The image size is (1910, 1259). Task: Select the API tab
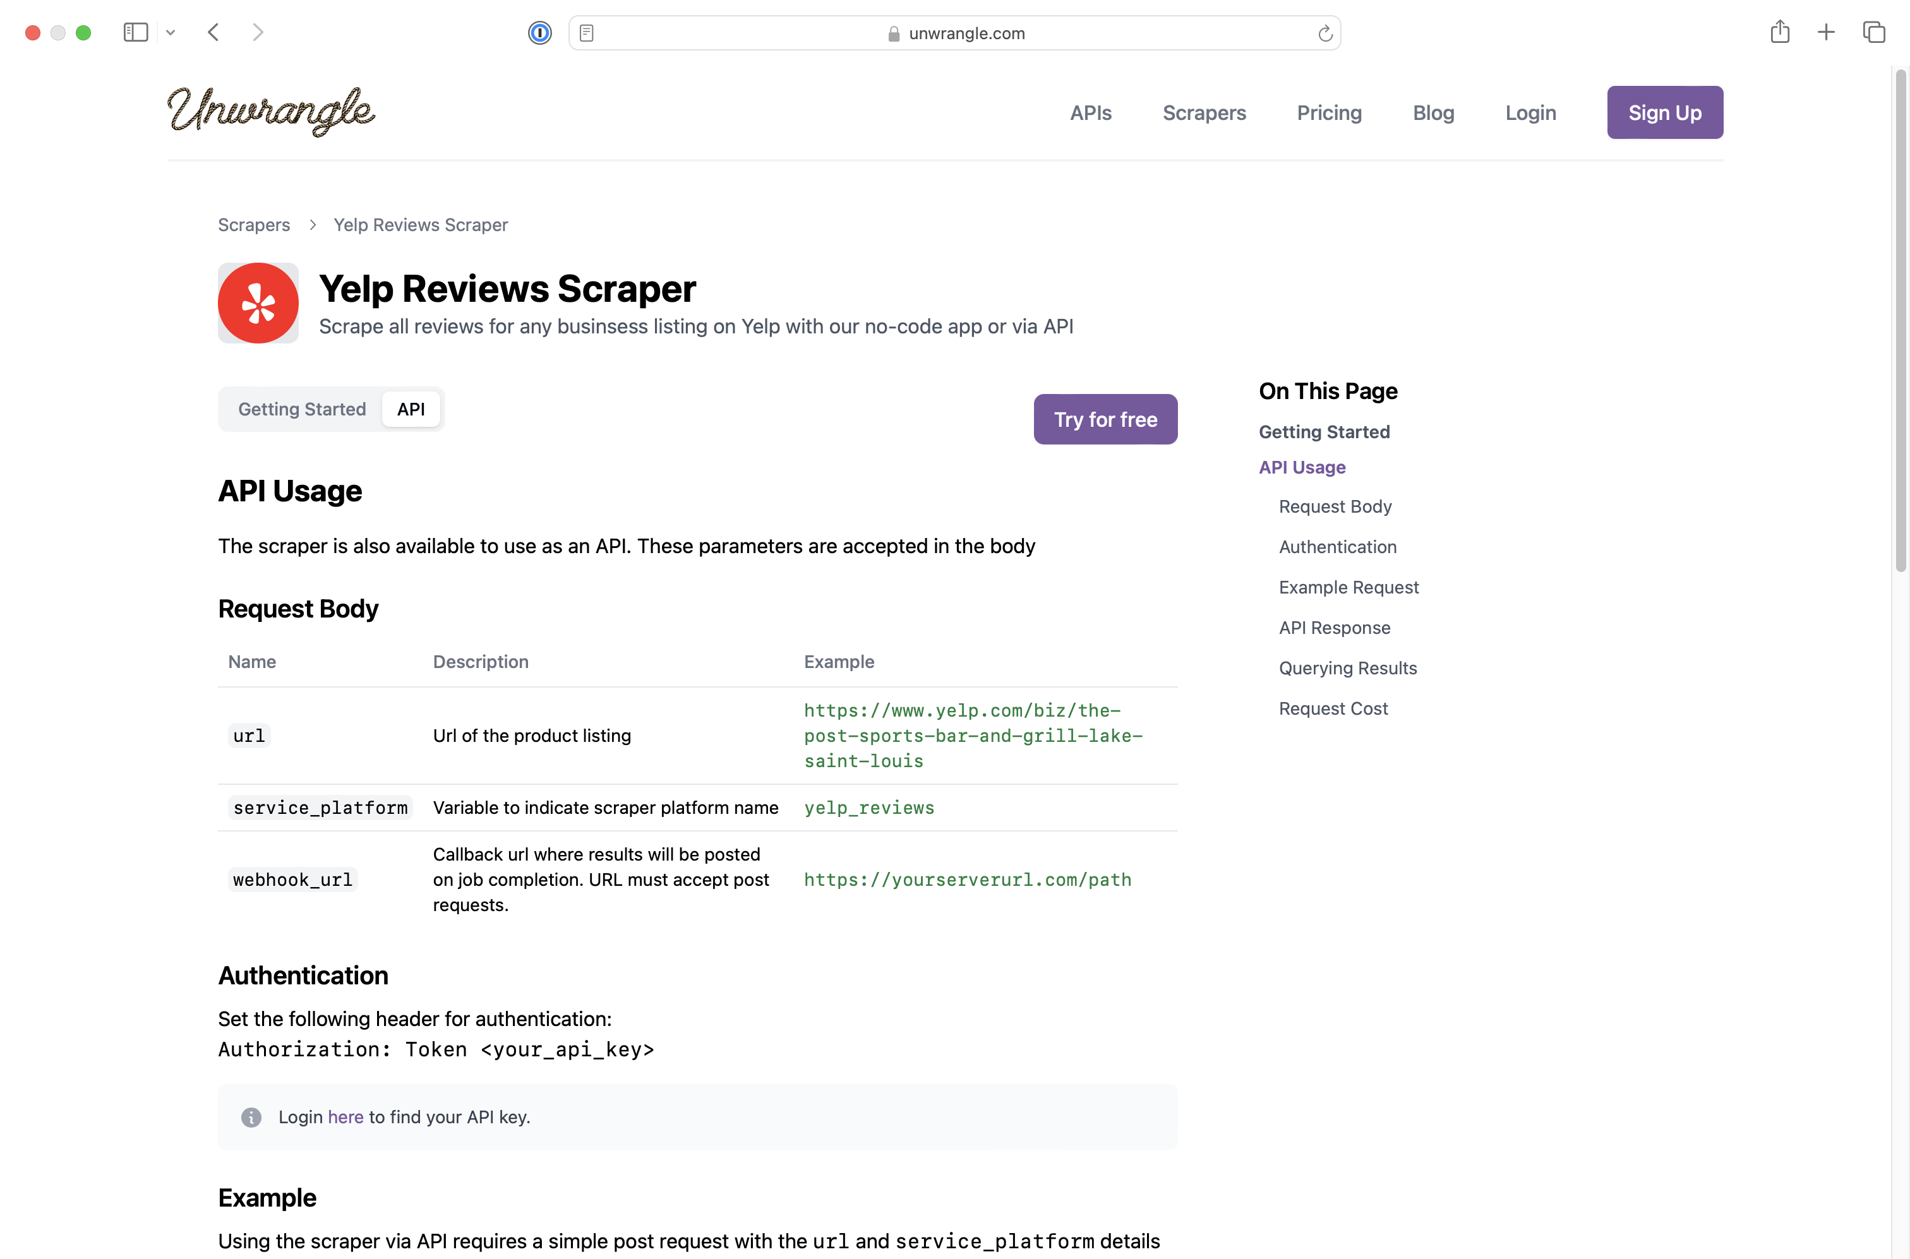(x=411, y=409)
